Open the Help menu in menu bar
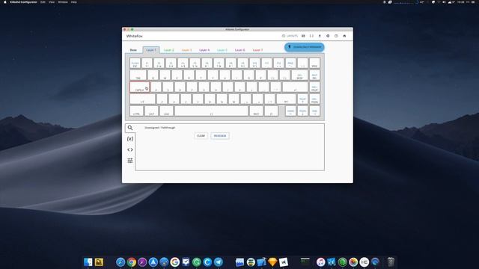This screenshot has height=269, width=479. coord(74,2)
